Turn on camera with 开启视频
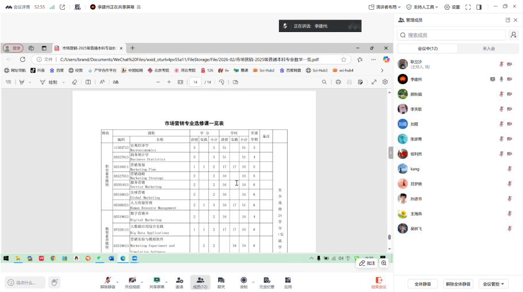The width and height of the screenshot is (523, 292). click(x=131, y=282)
